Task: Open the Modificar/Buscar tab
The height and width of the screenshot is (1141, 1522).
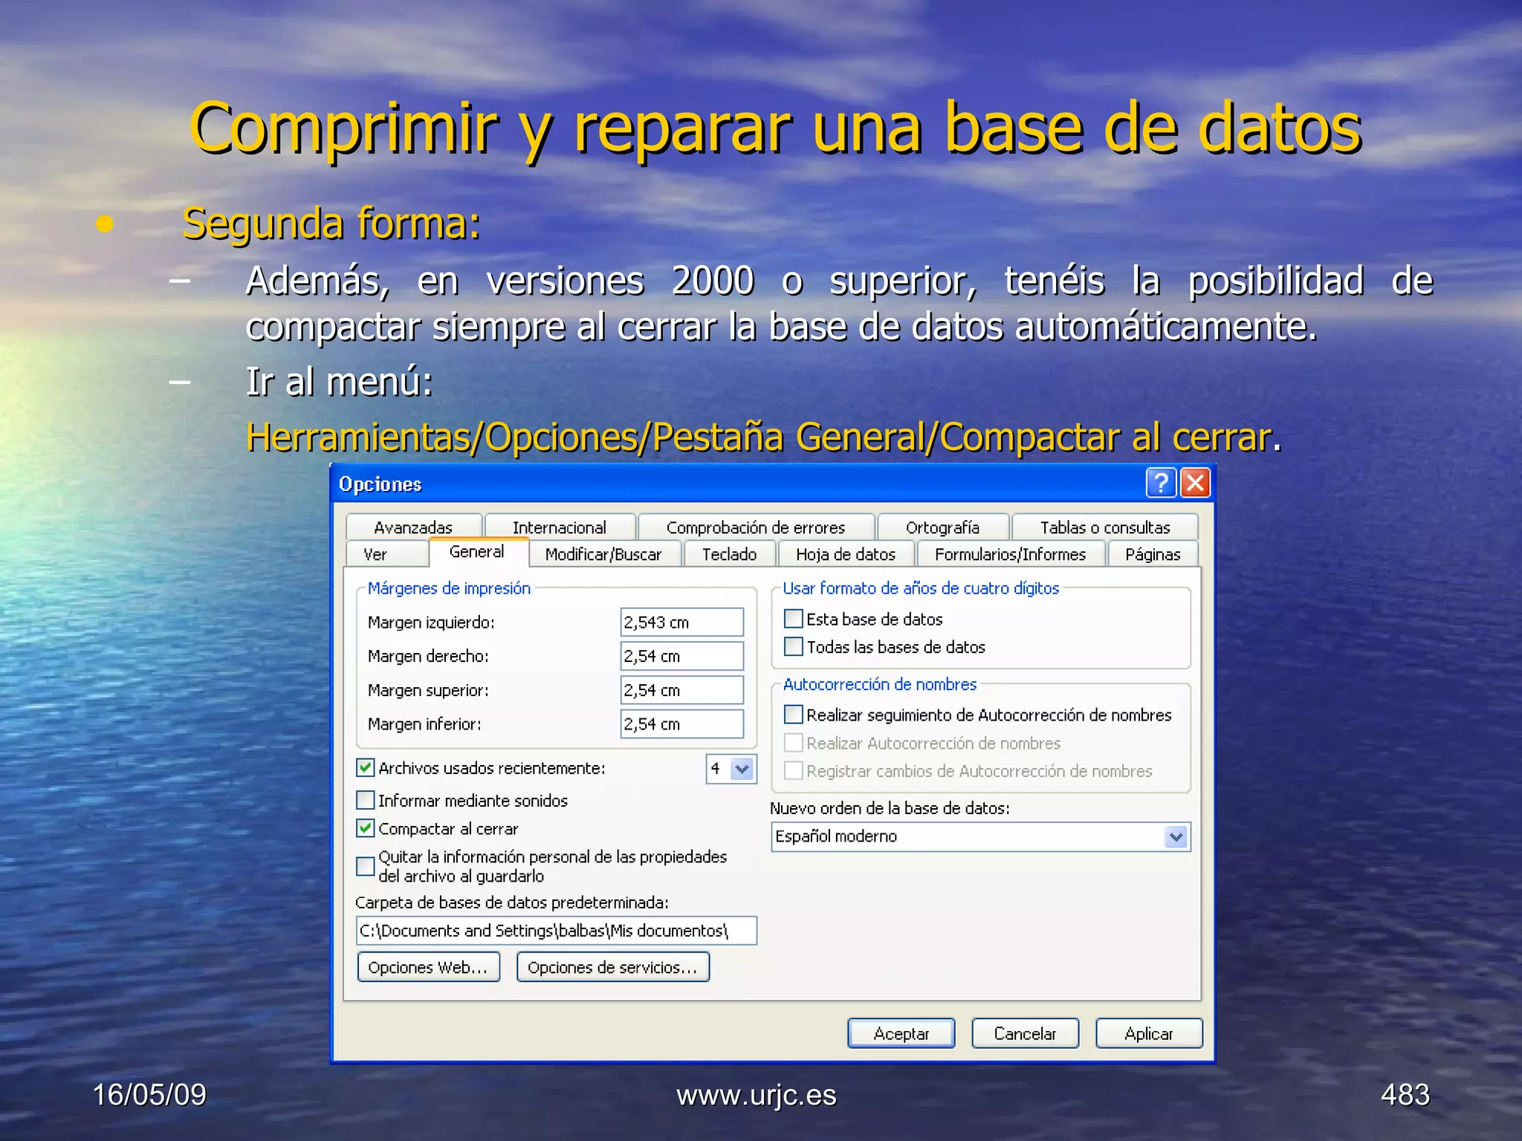Action: [603, 554]
